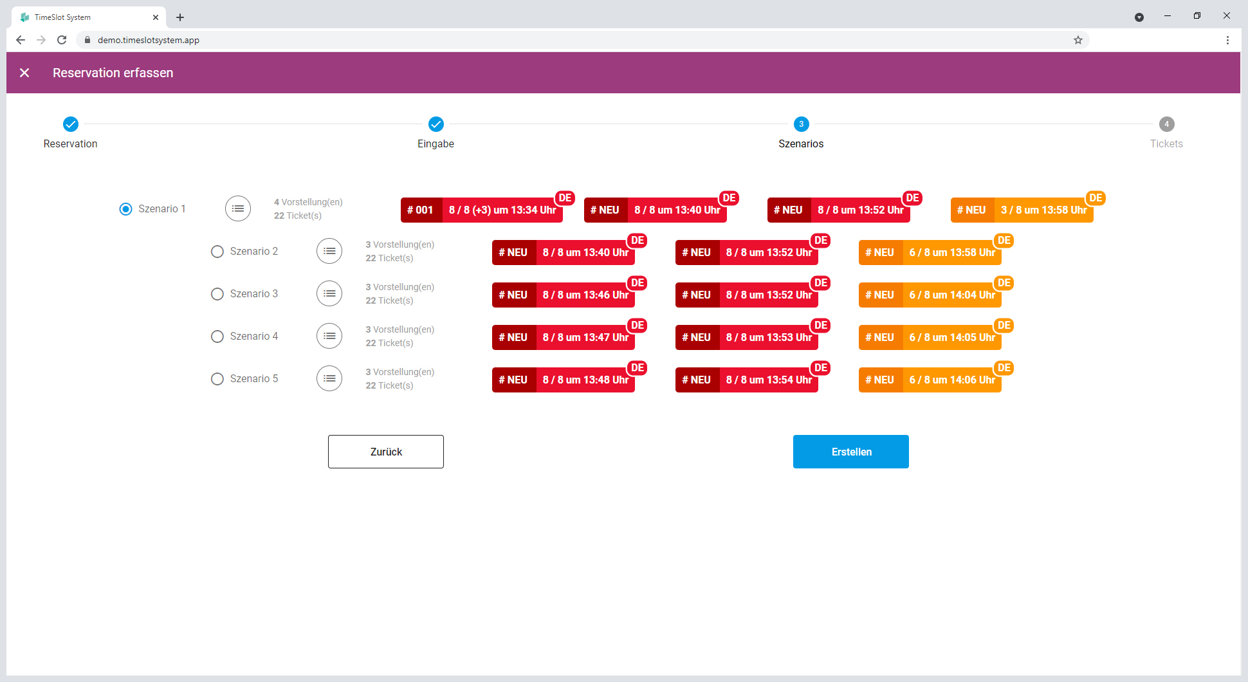Open the browser three-dot menu

click(x=1227, y=40)
